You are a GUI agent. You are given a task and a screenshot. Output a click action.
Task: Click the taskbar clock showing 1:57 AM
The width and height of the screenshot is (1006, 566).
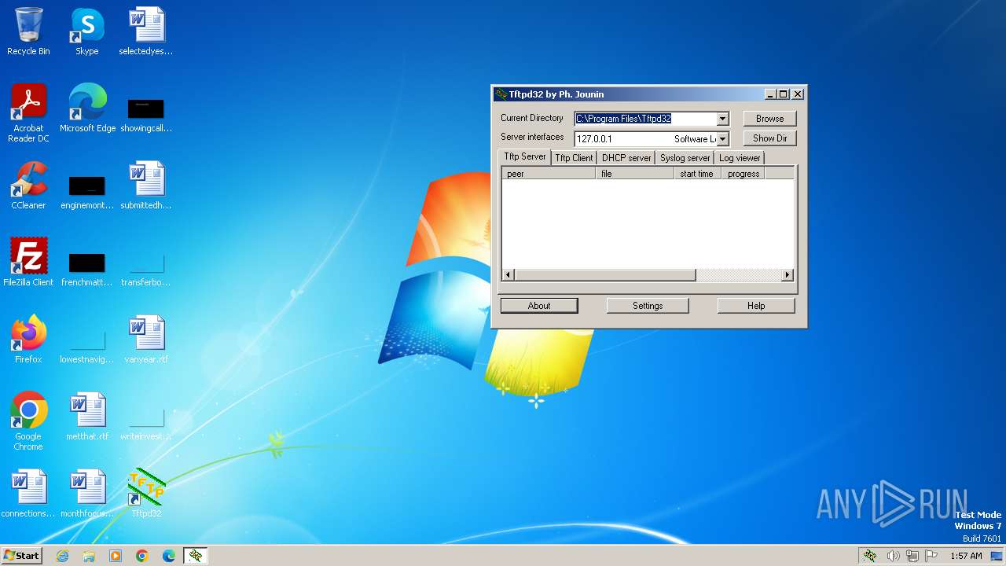pos(966,556)
